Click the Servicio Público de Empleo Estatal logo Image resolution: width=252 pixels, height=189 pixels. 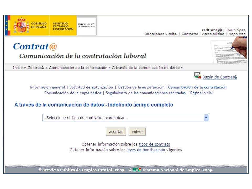click(x=87, y=25)
